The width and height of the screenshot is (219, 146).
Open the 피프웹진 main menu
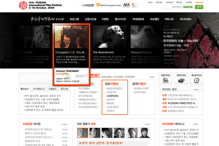click(154, 19)
